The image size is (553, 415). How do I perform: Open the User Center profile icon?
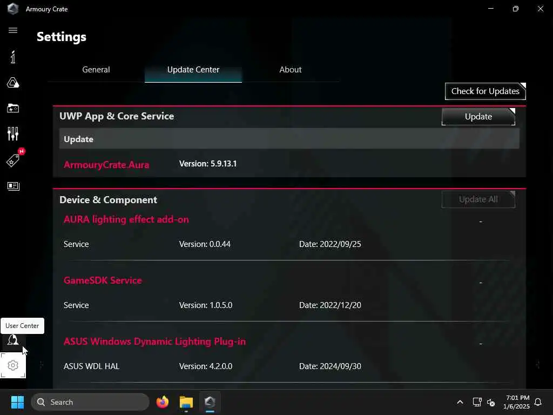click(13, 339)
